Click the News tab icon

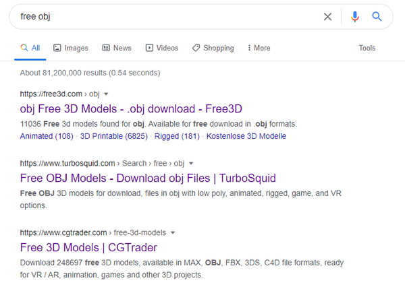coord(106,48)
